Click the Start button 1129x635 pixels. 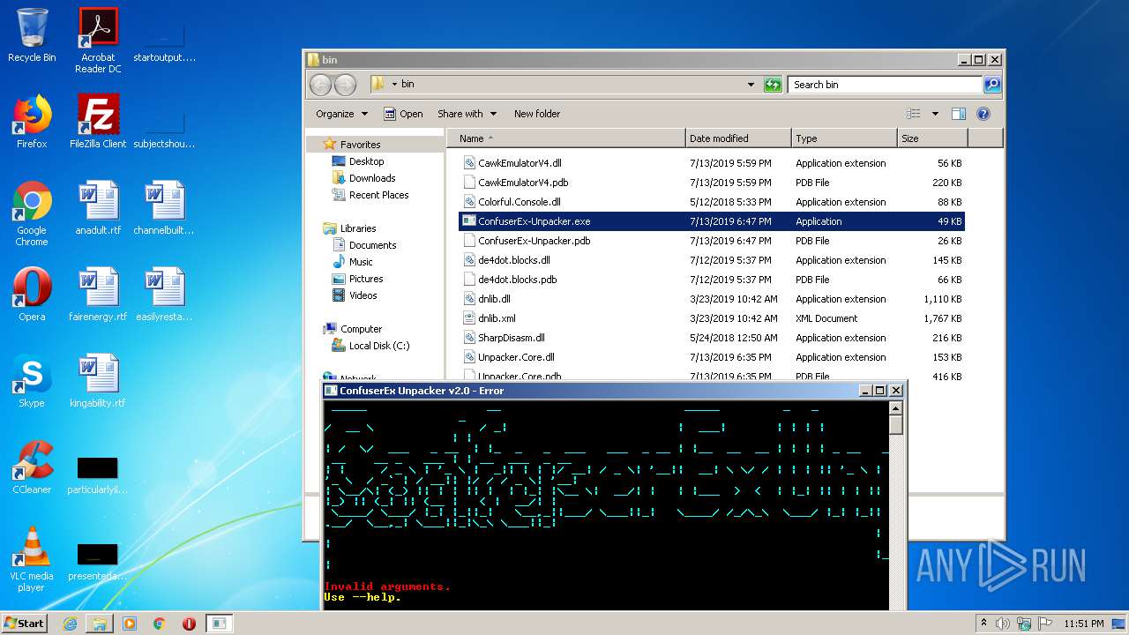(x=24, y=624)
